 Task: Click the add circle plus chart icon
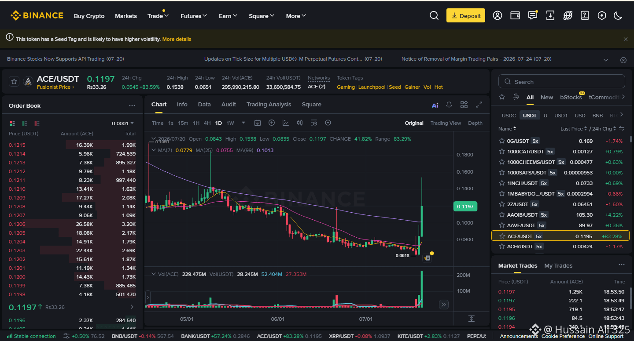pyautogui.click(x=272, y=123)
